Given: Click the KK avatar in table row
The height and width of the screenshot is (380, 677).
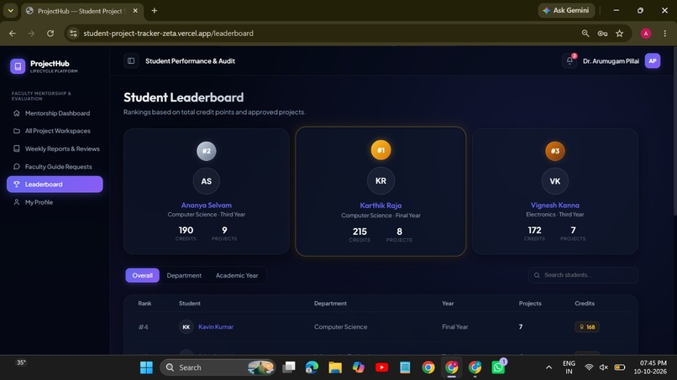Looking at the screenshot, I should 186,327.
